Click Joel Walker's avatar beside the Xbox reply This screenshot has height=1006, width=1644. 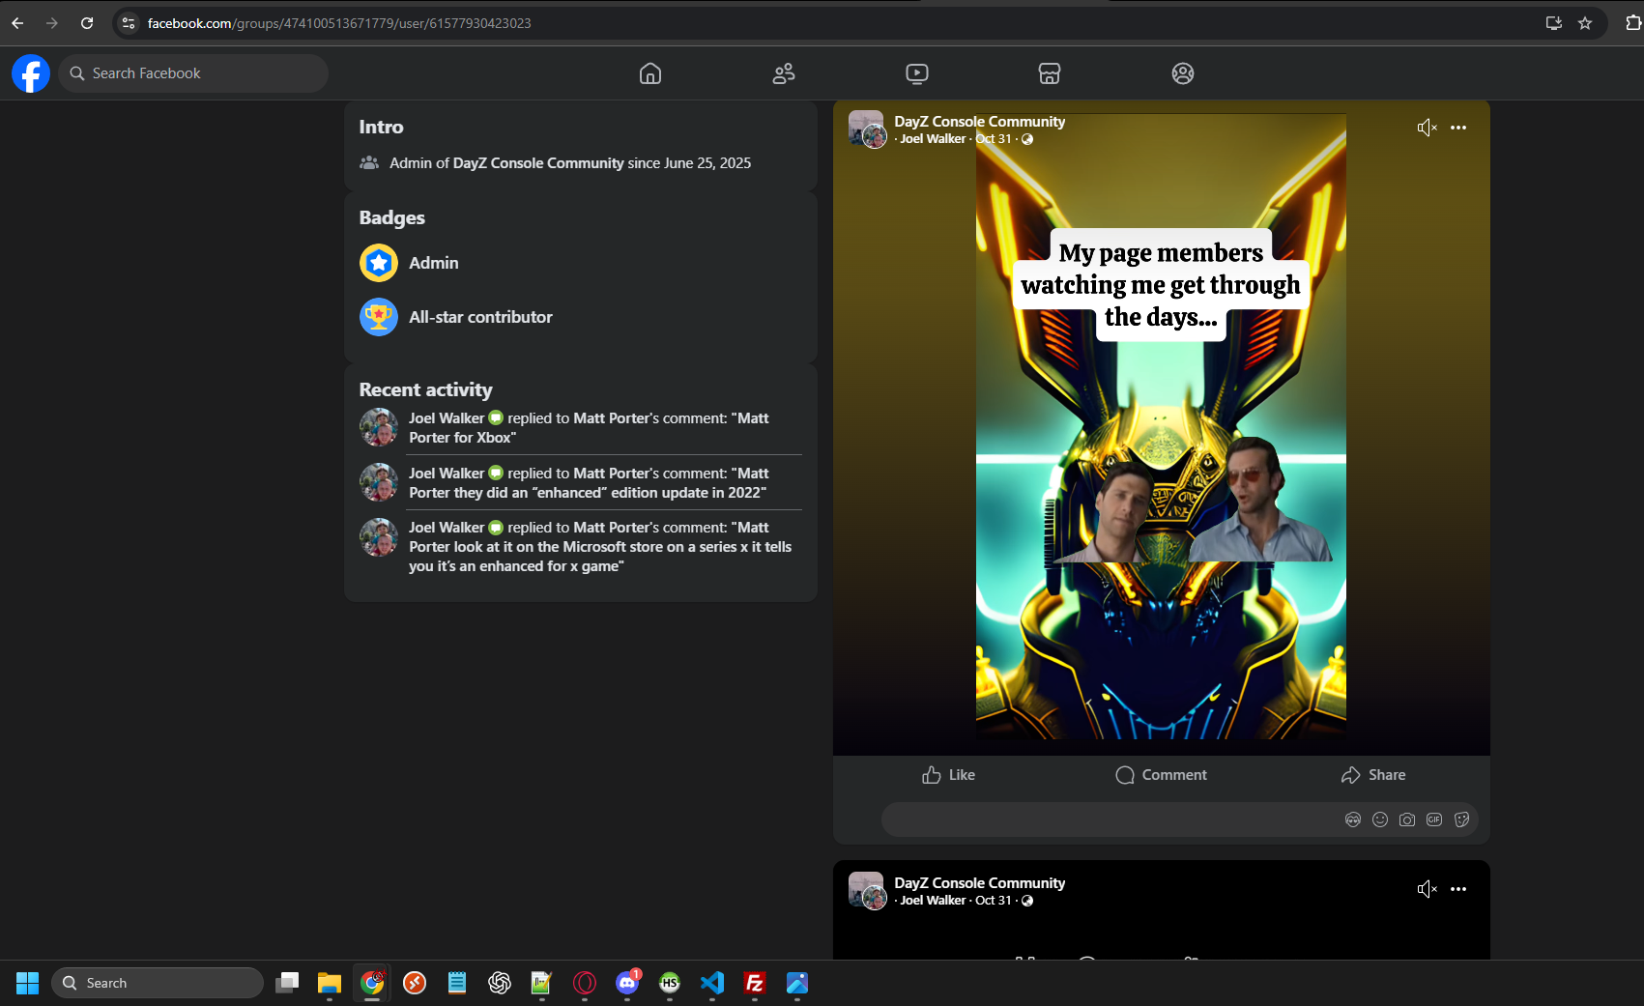pyautogui.click(x=379, y=427)
